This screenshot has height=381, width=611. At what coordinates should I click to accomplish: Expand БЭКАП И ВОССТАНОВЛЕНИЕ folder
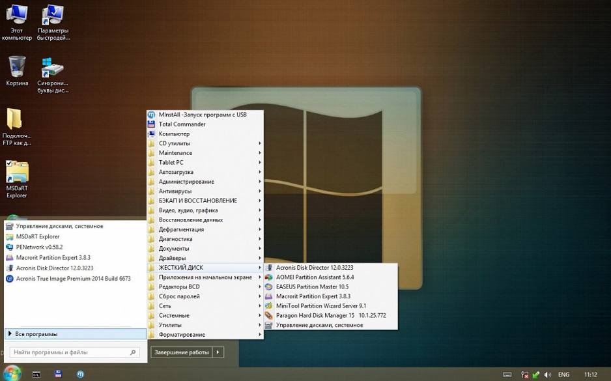[205, 201]
